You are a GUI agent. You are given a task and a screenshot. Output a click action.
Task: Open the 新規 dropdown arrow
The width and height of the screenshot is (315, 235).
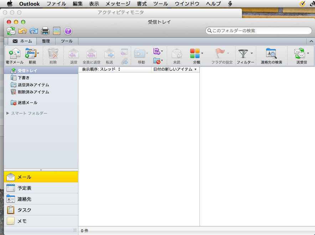point(38,53)
